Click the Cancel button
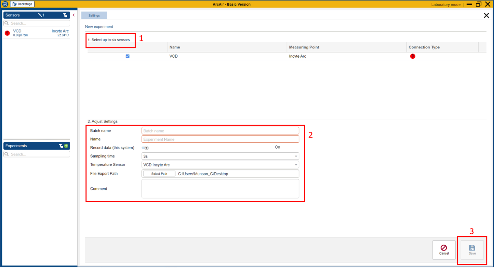Screen dimensions: 494x268 click(x=444, y=250)
